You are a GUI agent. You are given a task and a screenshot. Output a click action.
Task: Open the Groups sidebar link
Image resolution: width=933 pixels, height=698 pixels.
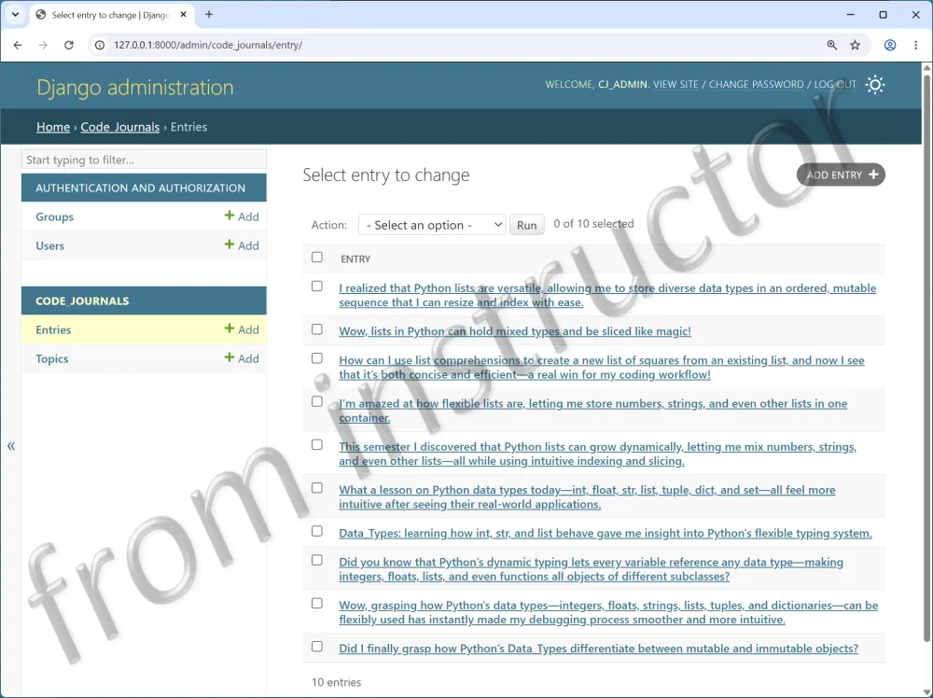click(x=55, y=216)
